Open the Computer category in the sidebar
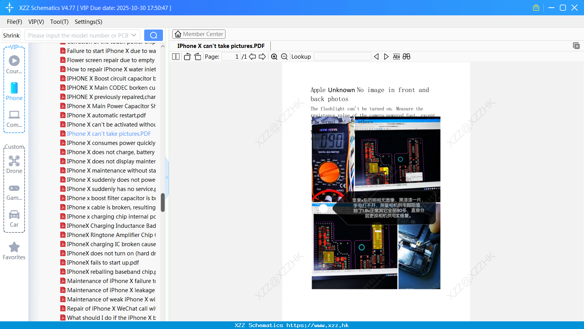 14,118
